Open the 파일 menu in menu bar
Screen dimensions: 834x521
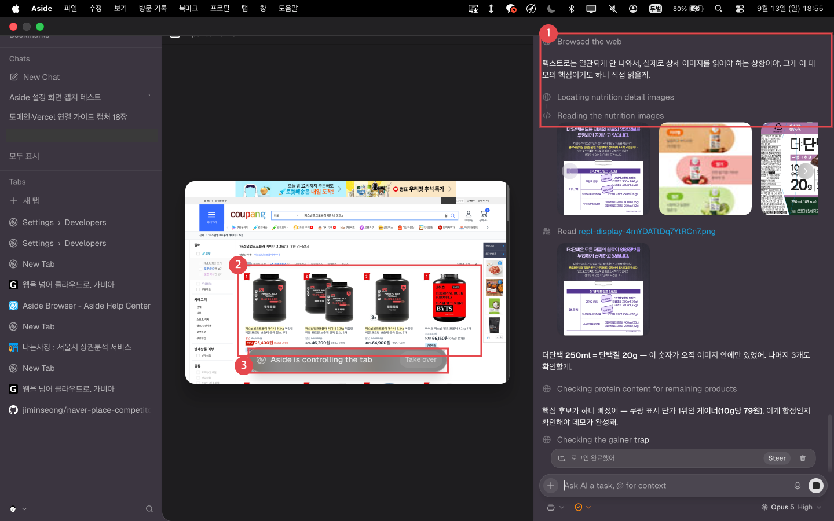(x=71, y=9)
